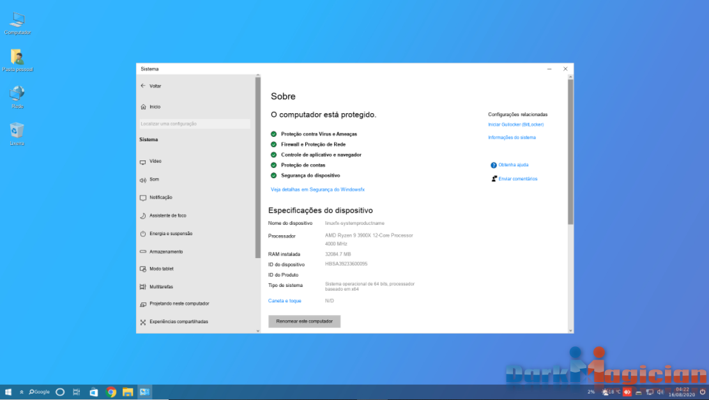Click the device name linuxfx-systemproductname

click(x=354, y=224)
